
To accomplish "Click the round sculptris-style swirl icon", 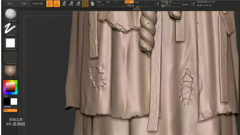I will [92, 4].
